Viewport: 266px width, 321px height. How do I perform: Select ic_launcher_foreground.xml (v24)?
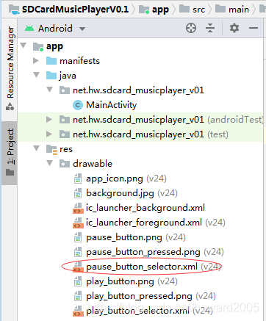click(x=156, y=223)
